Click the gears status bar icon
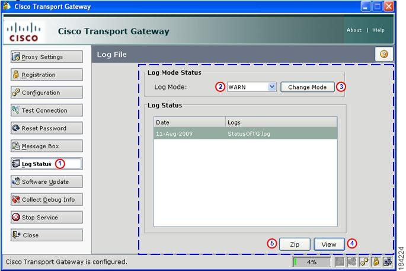Viewport: 406px width, 271px height. coord(364,262)
